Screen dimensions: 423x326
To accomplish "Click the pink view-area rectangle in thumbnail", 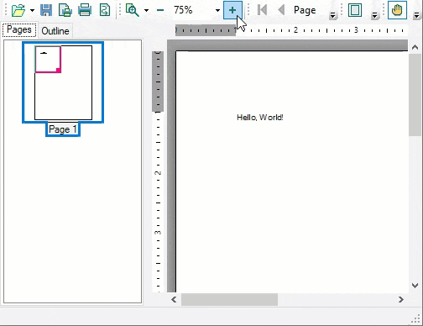I will [48, 60].
